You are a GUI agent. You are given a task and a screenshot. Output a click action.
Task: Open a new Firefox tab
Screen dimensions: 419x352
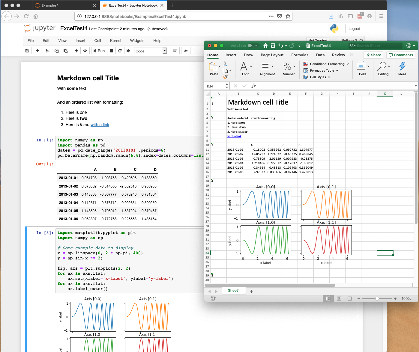(172, 5)
